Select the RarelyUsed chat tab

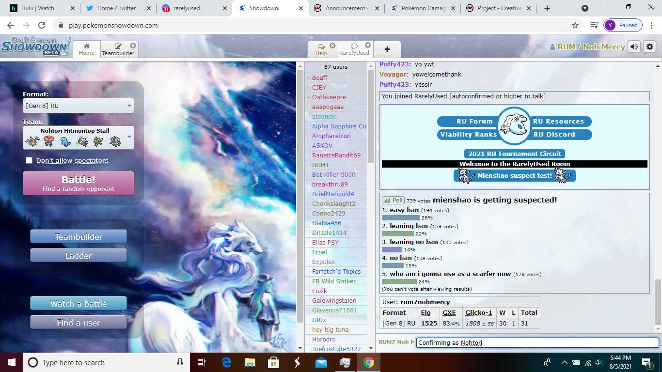tap(354, 49)
